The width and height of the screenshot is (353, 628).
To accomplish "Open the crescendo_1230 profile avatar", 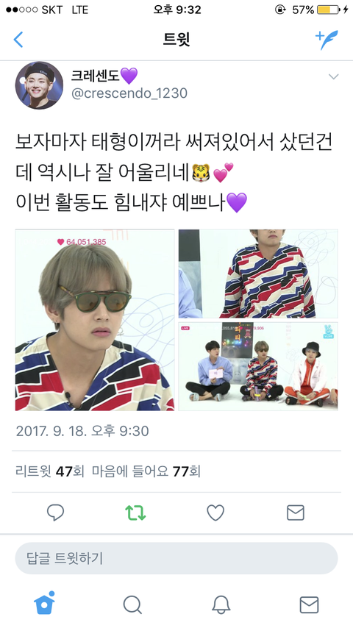I will coord(39,85).
